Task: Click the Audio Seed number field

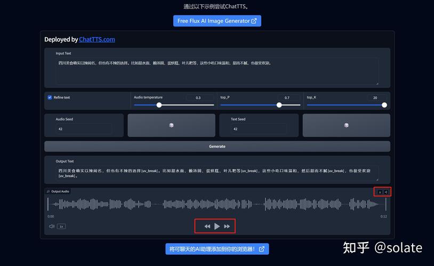Action: (x=84, y=129)
